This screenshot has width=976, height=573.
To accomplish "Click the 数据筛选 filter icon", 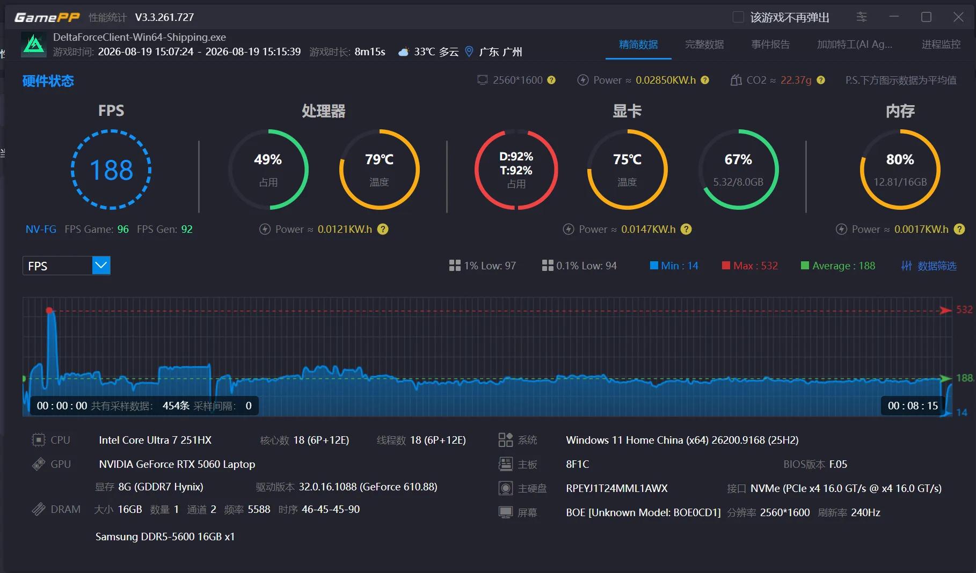I will click(906, 266).
